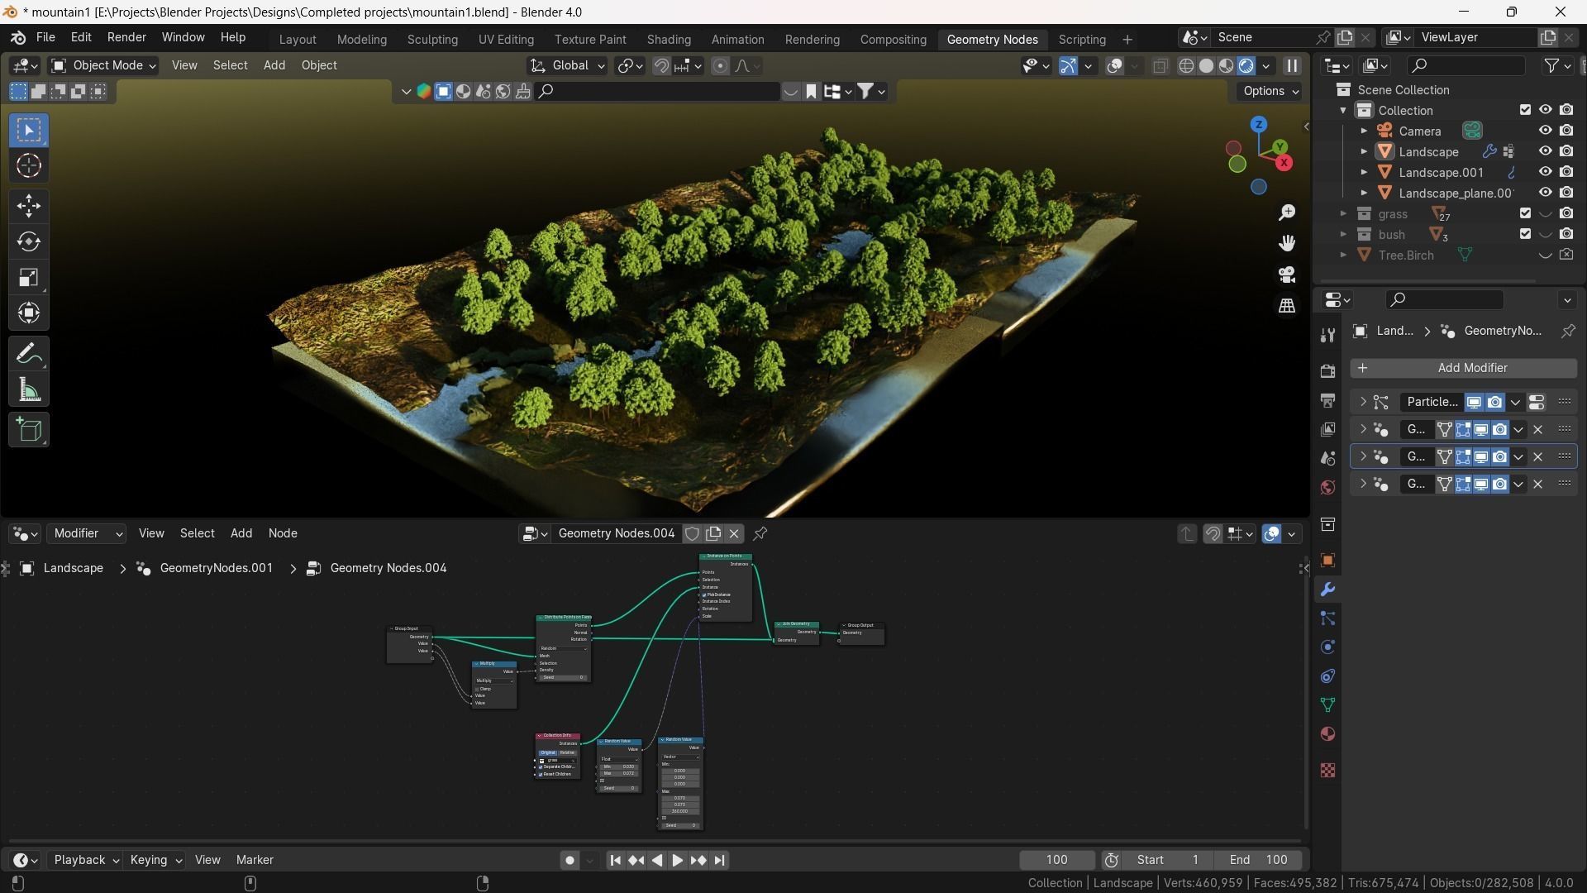Open the Output properties tab

[x=1327, y=400]
